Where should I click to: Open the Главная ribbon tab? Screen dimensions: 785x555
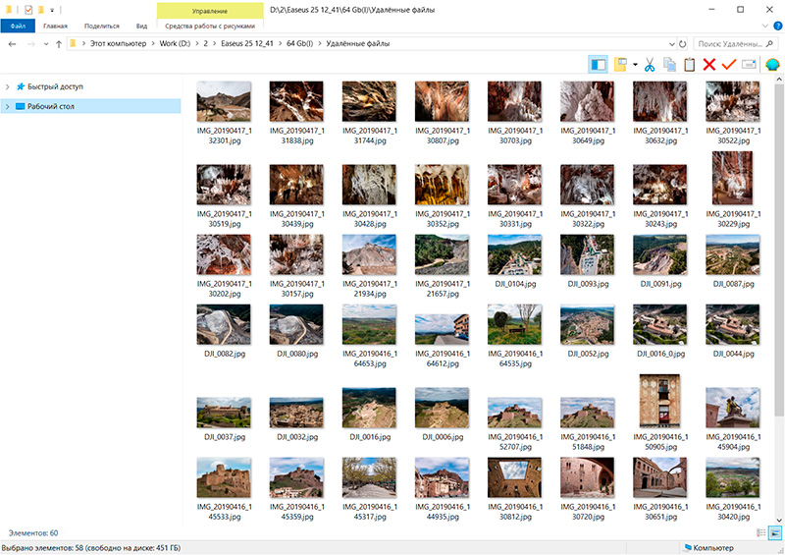click(x=56, y=27)
